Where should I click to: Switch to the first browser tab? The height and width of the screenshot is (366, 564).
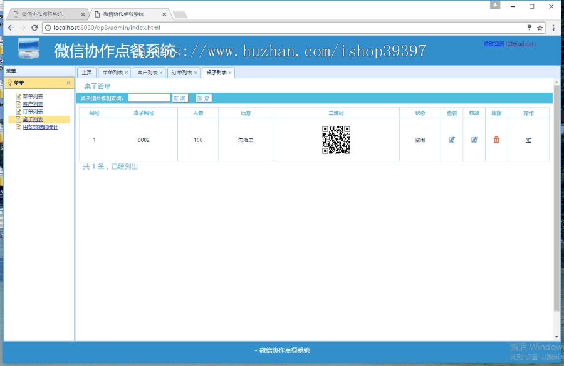point(47,14)
